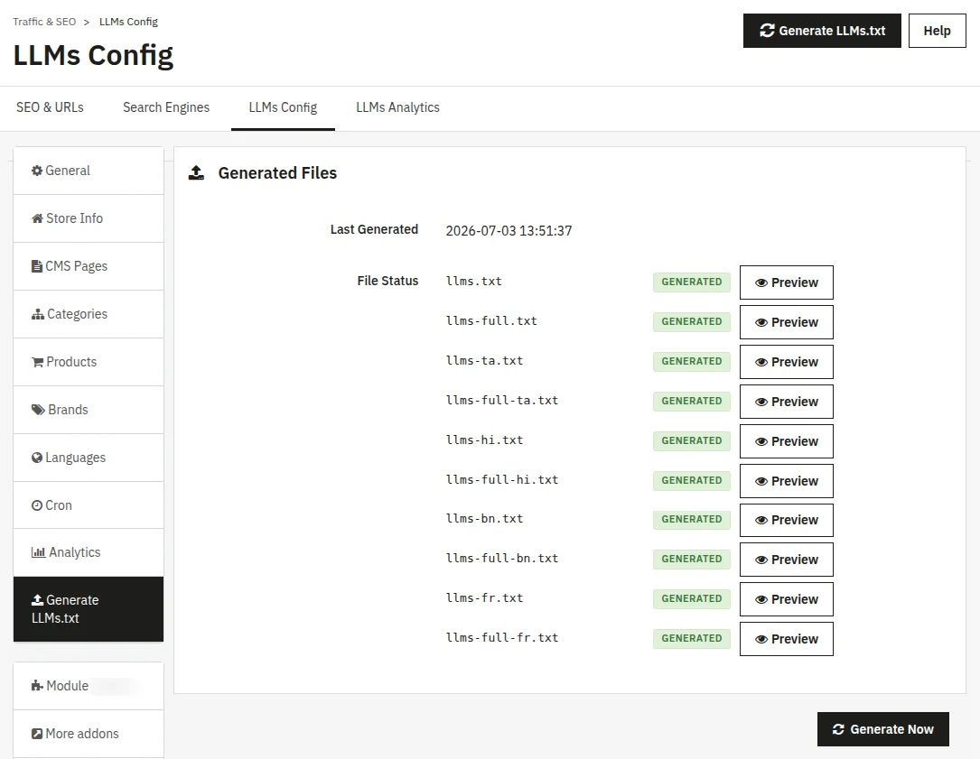
Task: Click the llms-full-bn.txt file name
Action: tap(502, 559)
